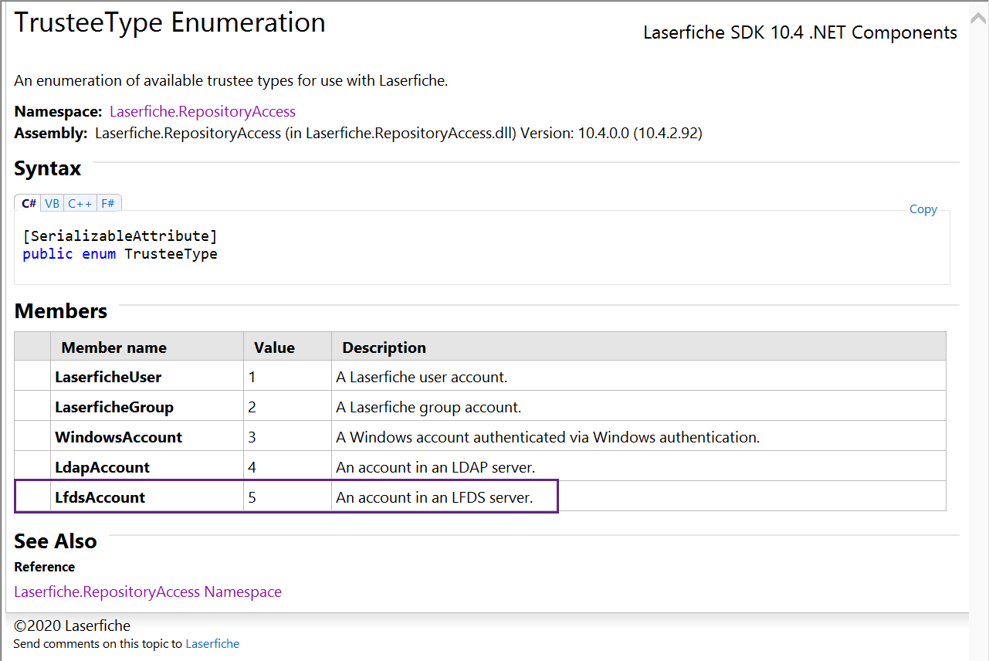This screenshot has width=989, height=661.
Task: Click the scrollbar up arrow
Action: point(980,18)
